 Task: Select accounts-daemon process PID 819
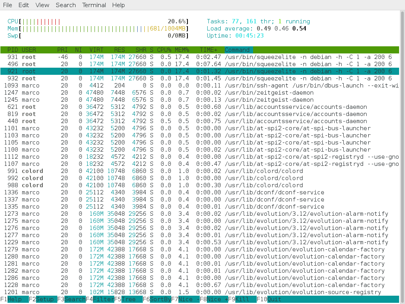[x=200, y=114]
